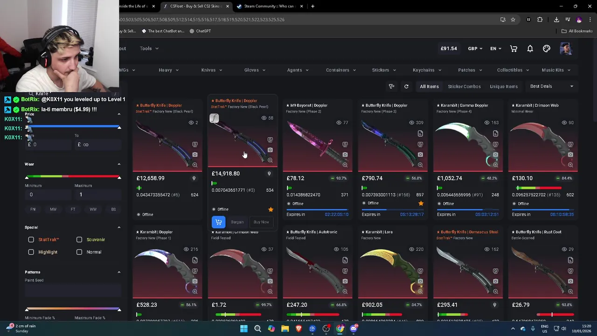Add the £14,918.80 Butterfly Knife to cart
Viewport: 597px width, 336px height.
[218, 222]
